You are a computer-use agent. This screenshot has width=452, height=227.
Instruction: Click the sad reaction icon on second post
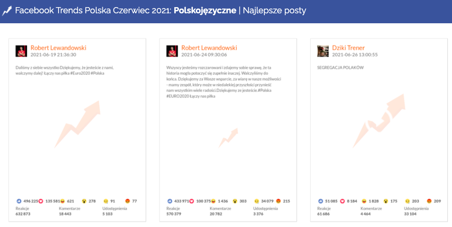click(x=257, y=201)
